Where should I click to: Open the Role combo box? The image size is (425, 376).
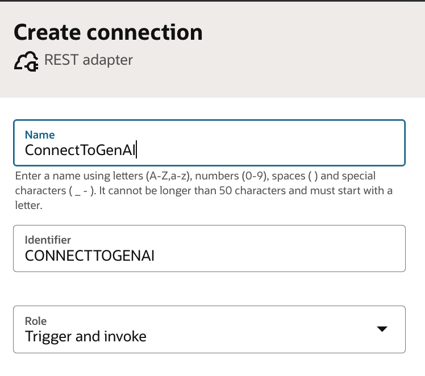pos(209,329)
